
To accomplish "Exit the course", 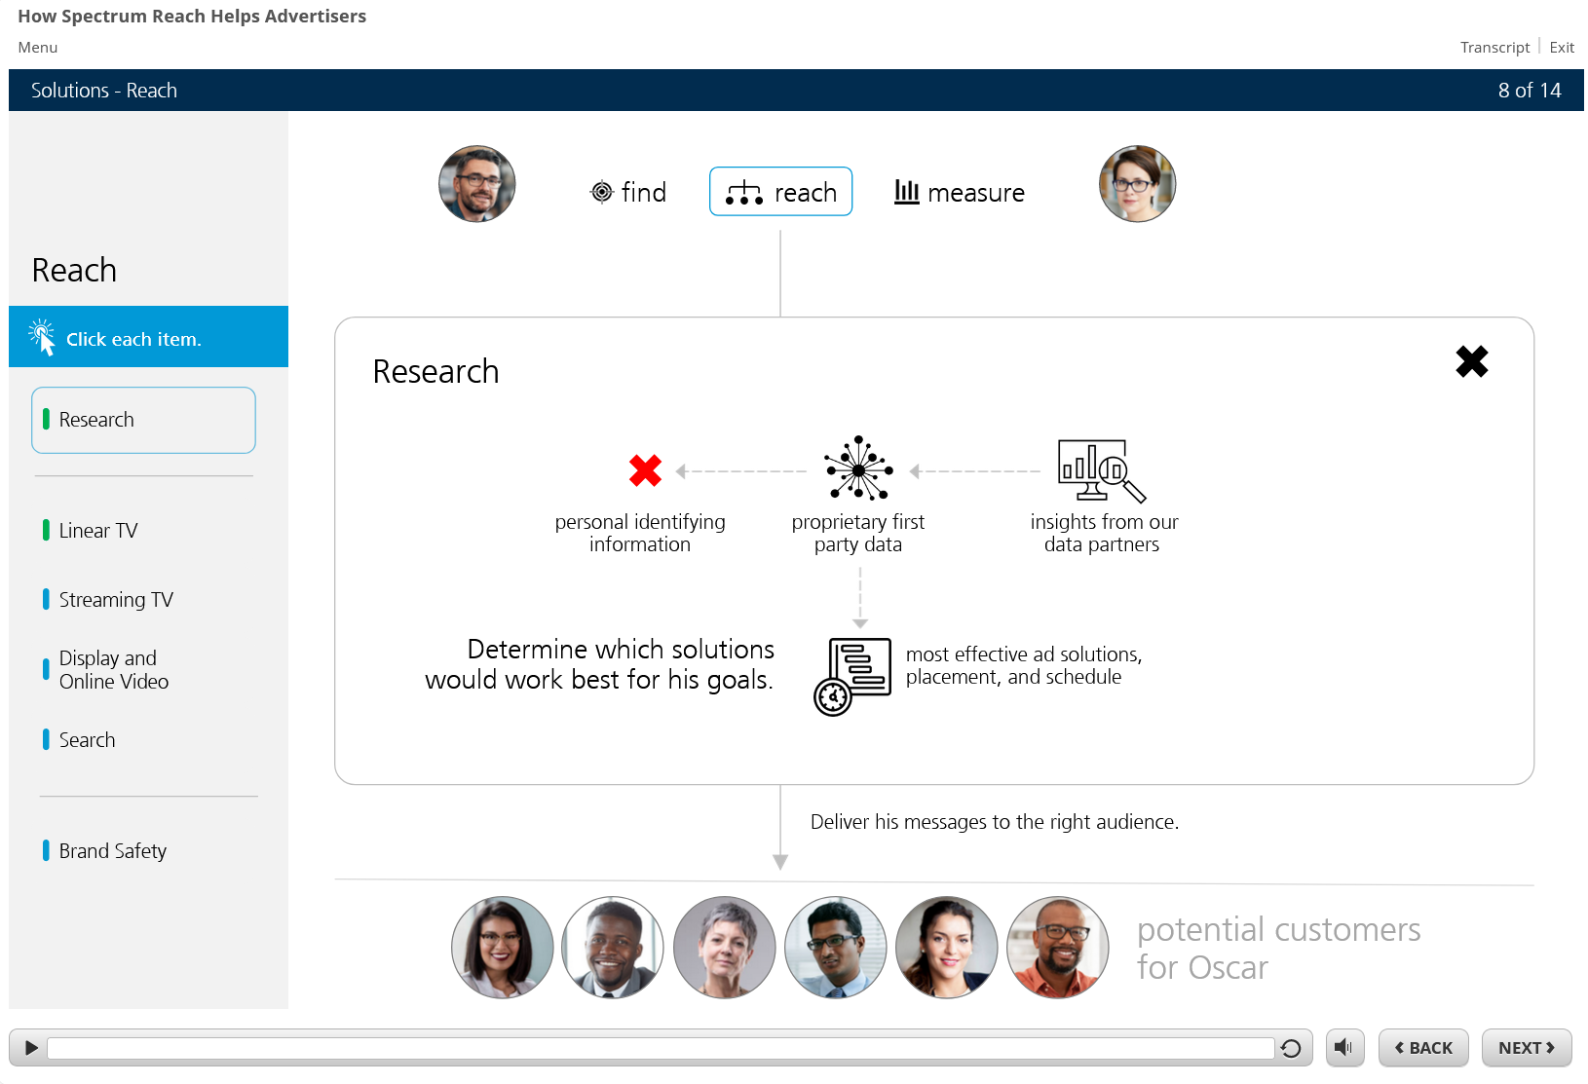I will pos(1562,48).
